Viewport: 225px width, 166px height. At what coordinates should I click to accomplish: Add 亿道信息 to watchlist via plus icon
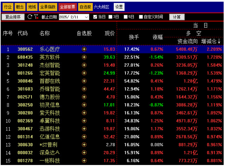[84, 137]
